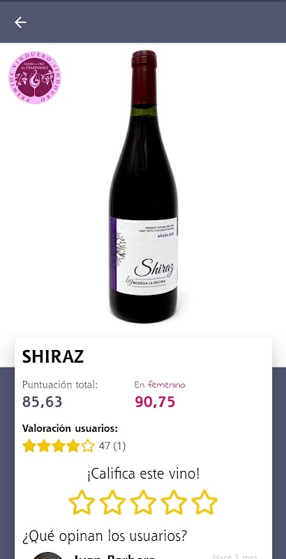Go back using the top-left arrow

(20, 22)
